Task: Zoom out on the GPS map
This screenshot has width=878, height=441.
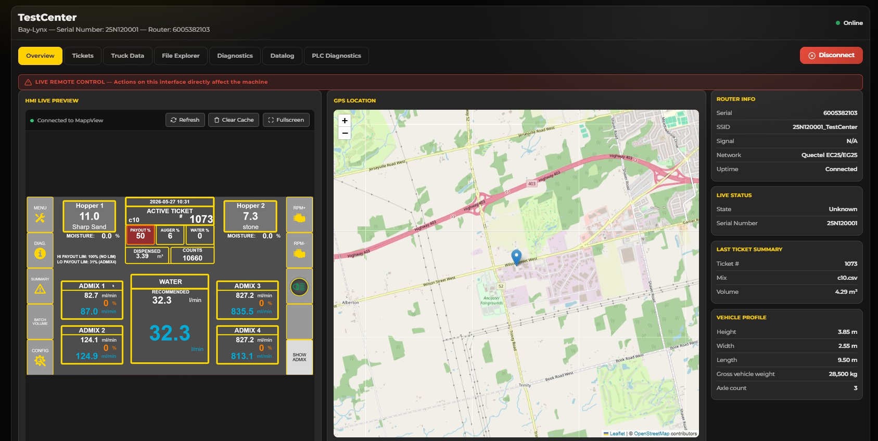Action: coord(345,133)
